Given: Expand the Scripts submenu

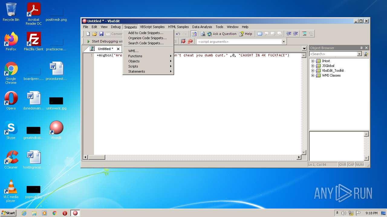Looking at the screenshot, I should click(x=148, y=66).
